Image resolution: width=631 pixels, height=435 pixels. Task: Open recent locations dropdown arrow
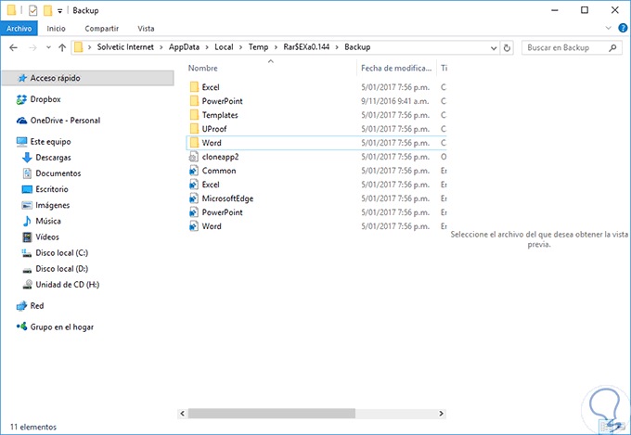click(48, 47)
